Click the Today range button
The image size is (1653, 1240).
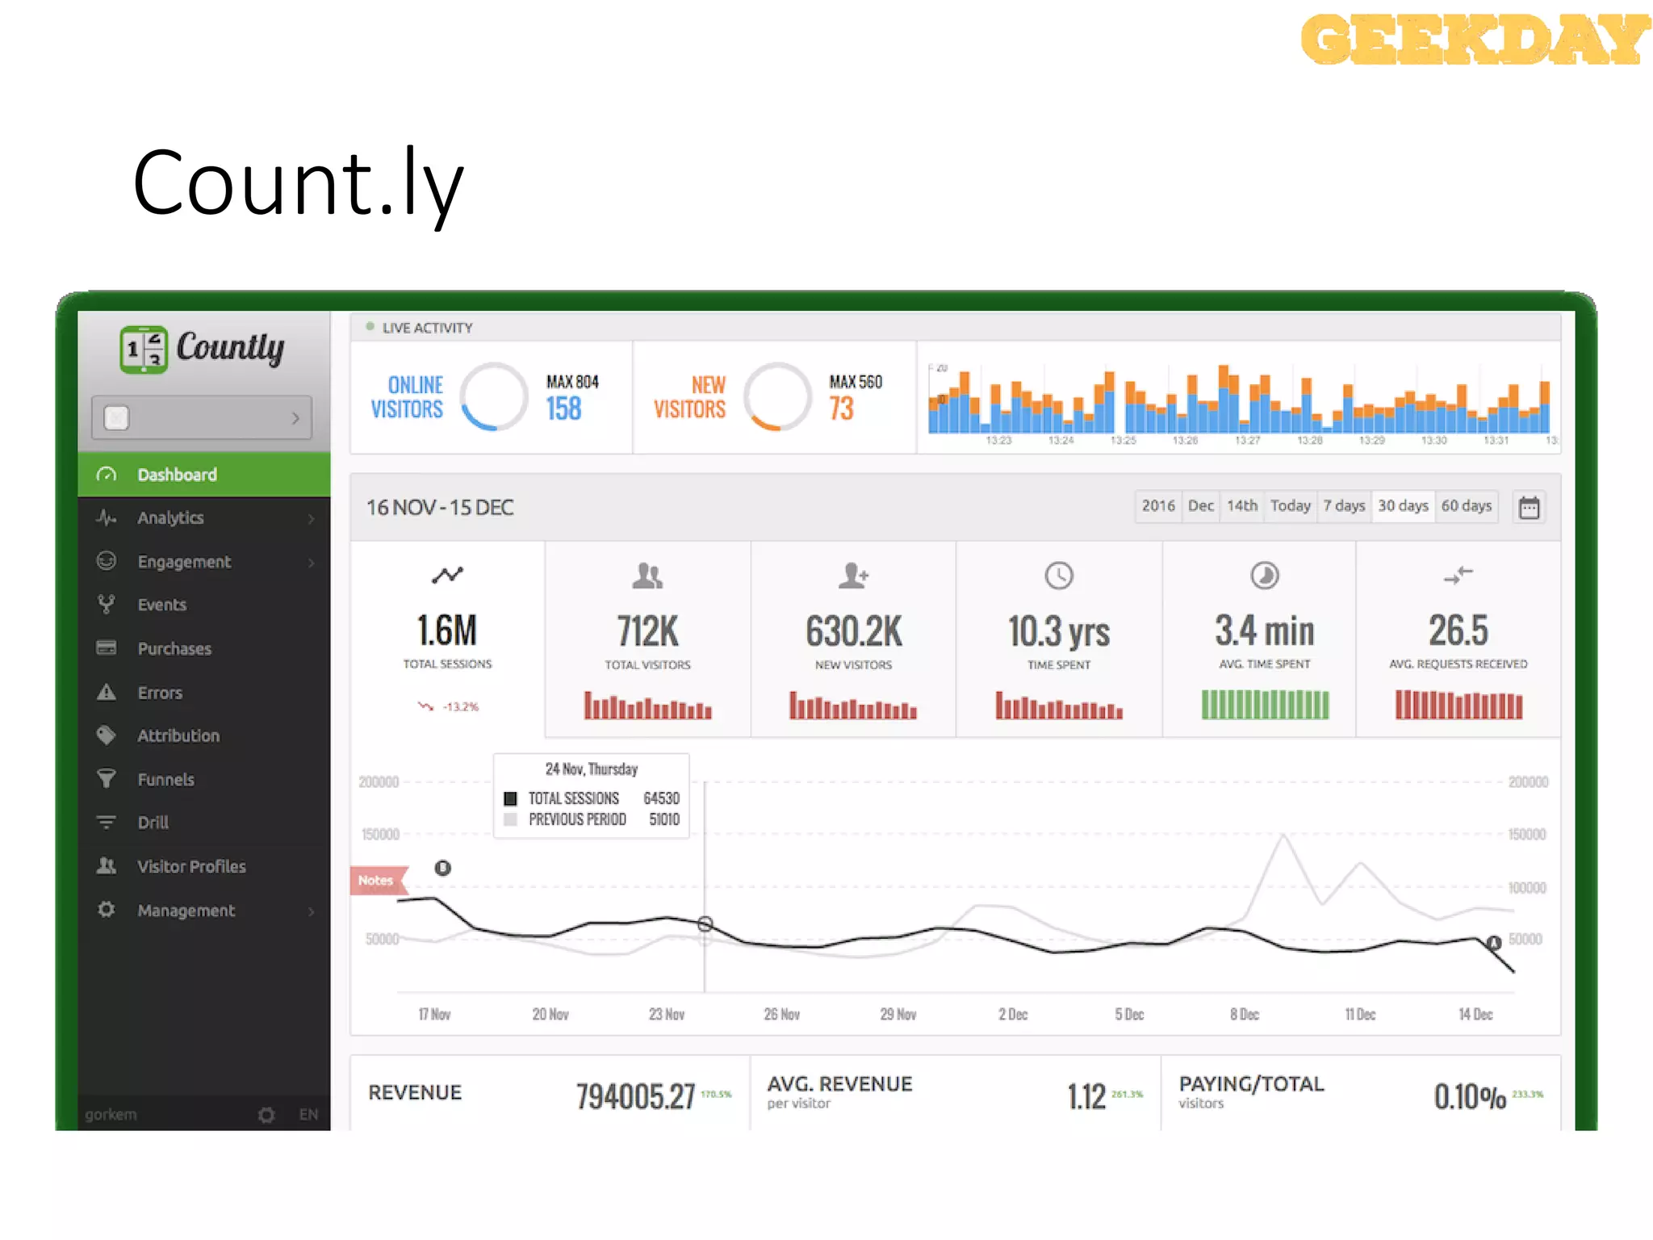pyautogui.click(x=1290, y=506)
